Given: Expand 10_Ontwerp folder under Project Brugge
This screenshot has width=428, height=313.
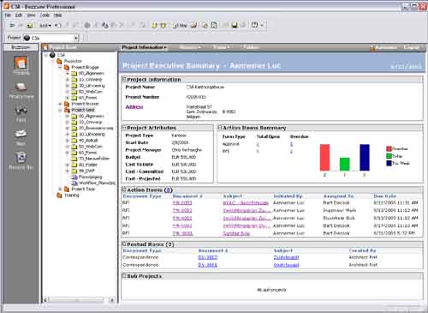Looking at the screenshot, I should (x=68, y=80).
